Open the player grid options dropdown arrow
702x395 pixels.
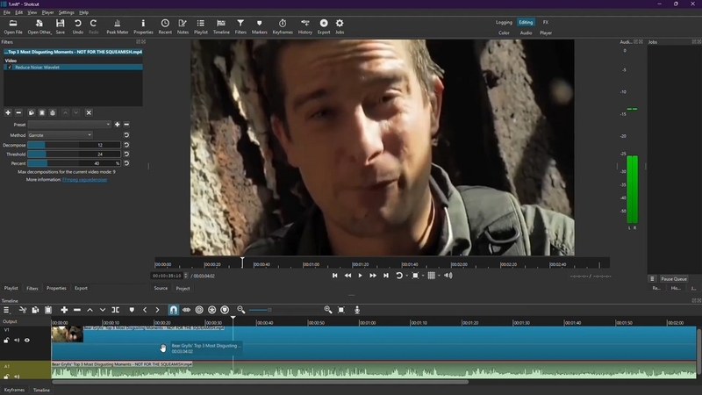click(439, 276)
